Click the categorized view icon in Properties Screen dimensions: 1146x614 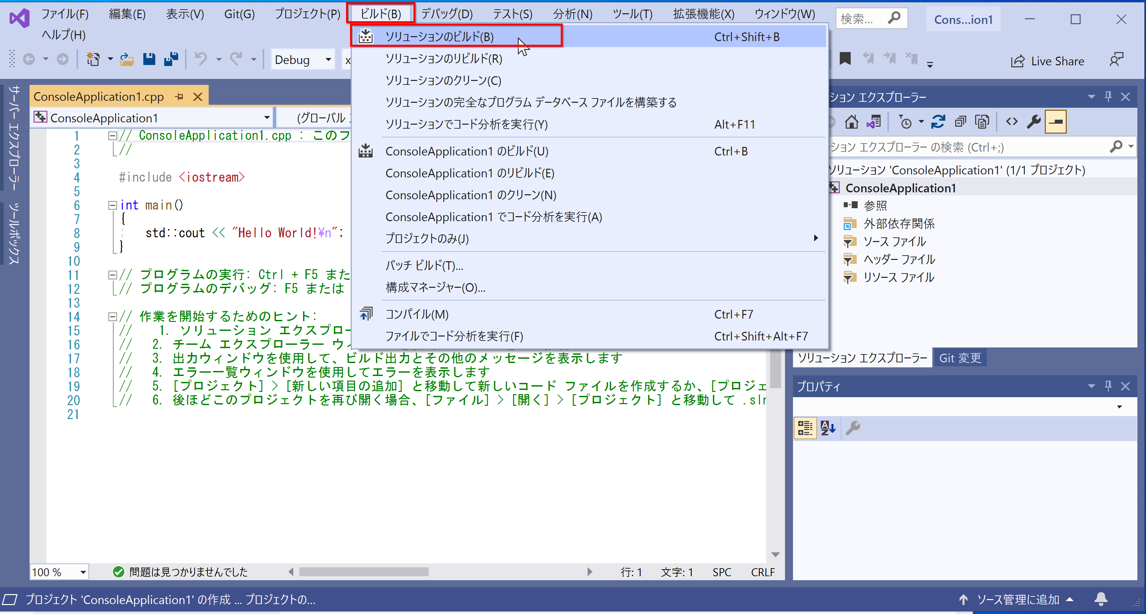click(x=805, y=428)
